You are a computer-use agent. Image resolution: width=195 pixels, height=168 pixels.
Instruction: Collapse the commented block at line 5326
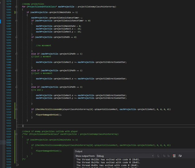[16, 134]
